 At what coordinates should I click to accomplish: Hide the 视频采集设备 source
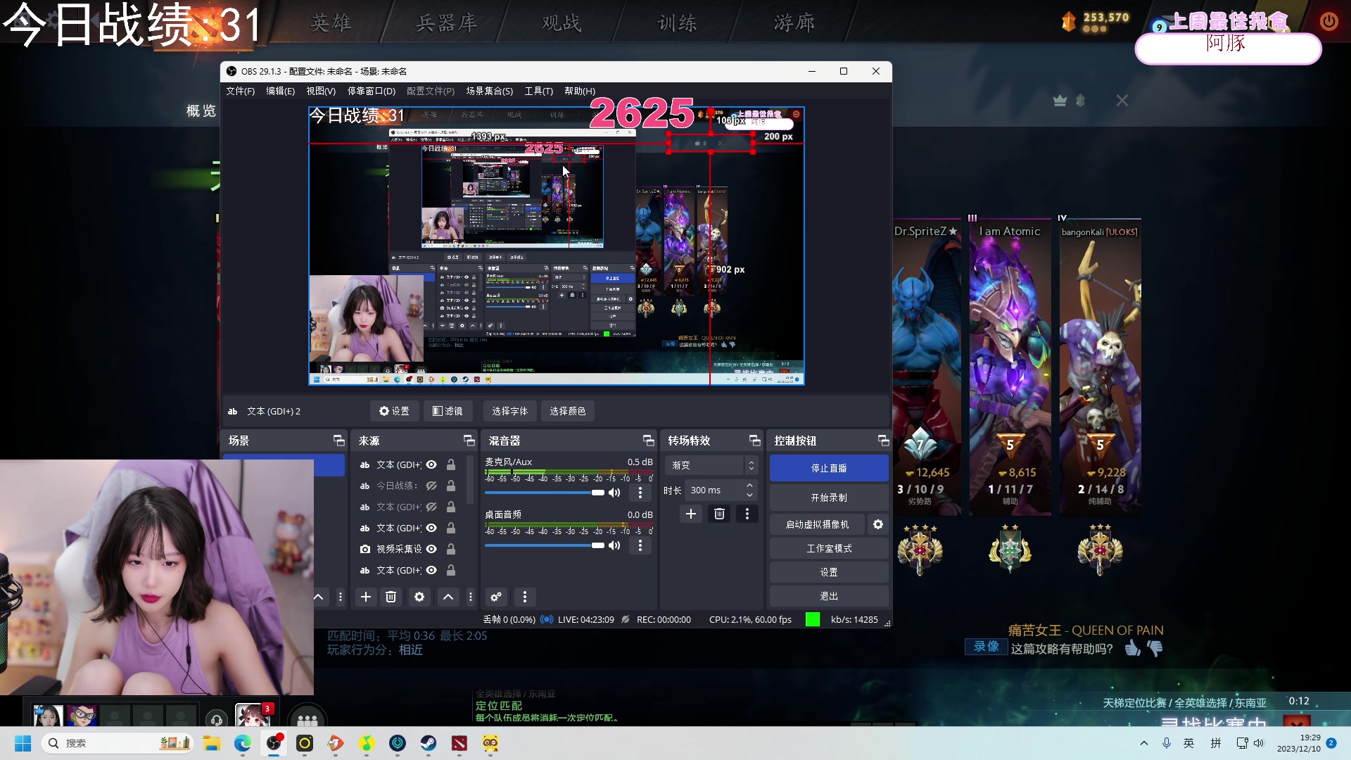[x=431, y=549]
